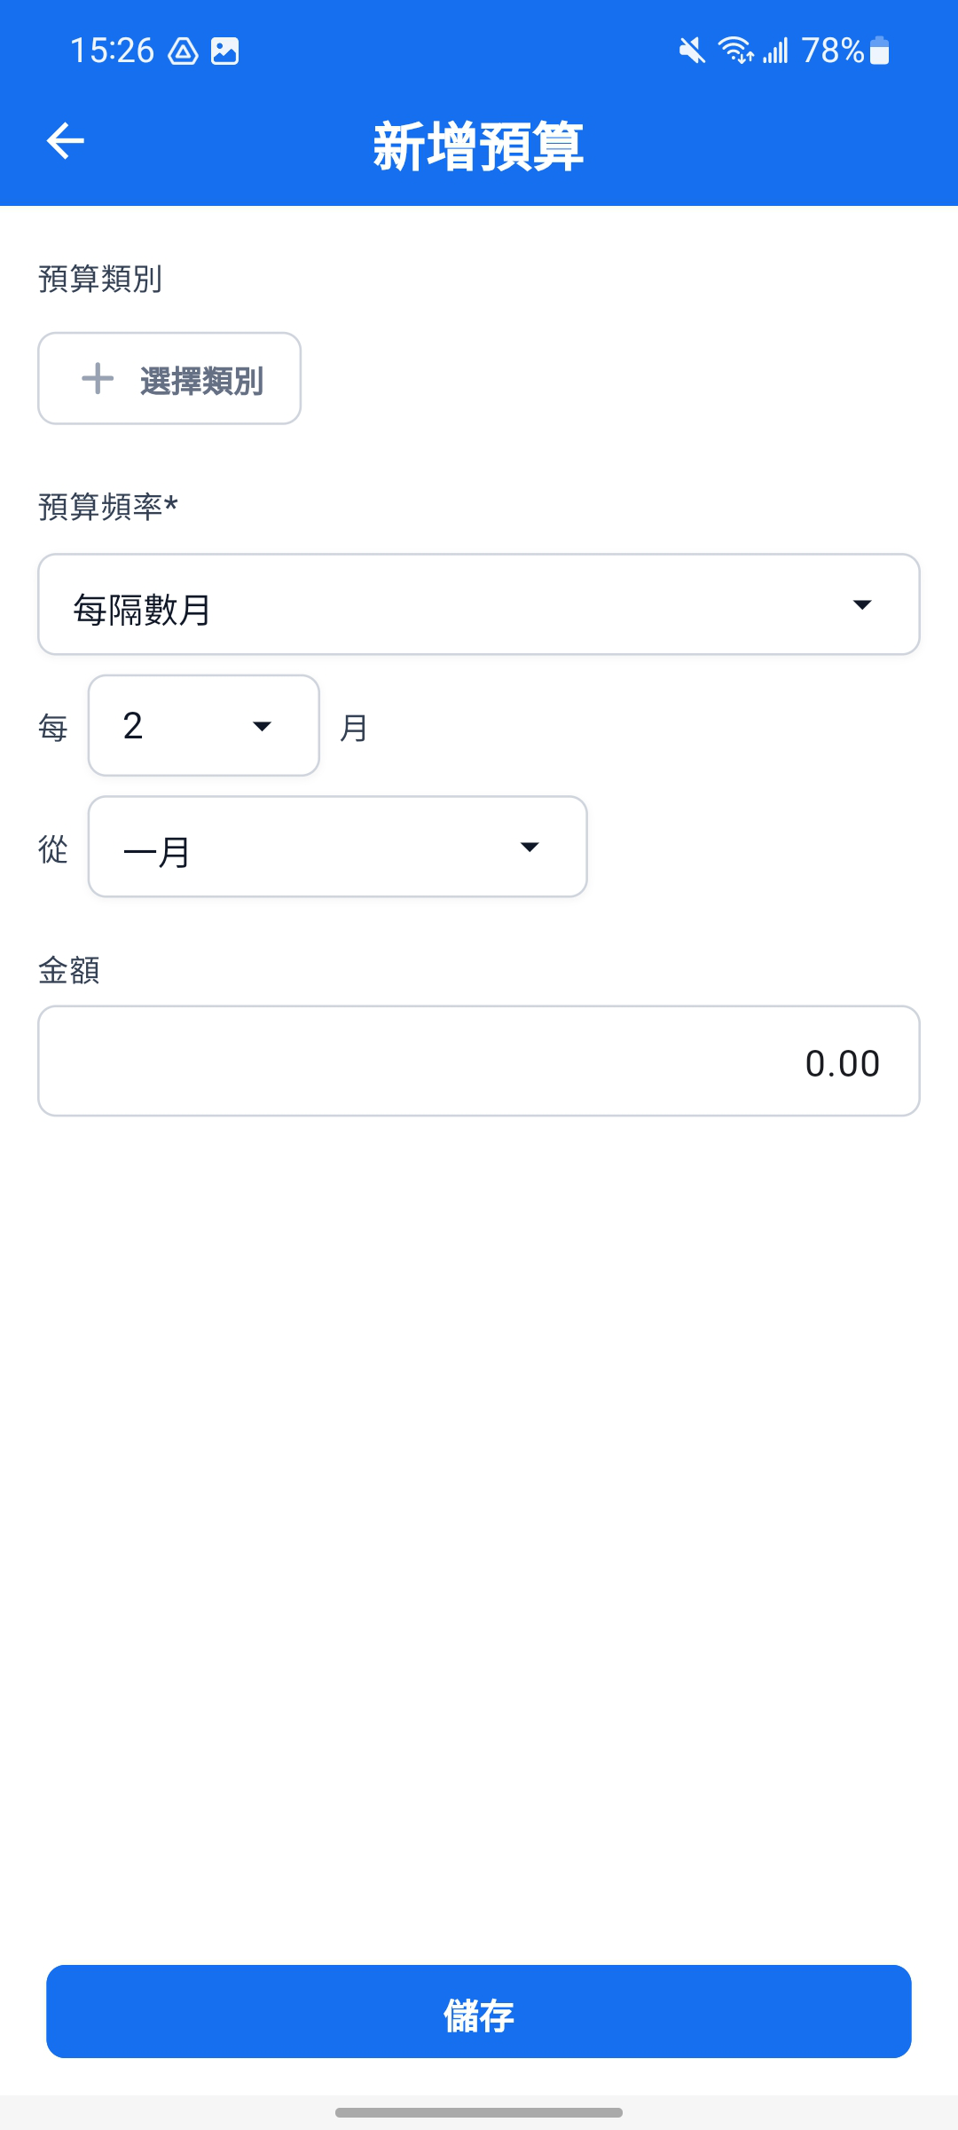Screen dimensions: 958x2130
Task: Tap the triangle drive notification icon
Action: (x=184, y=51)
